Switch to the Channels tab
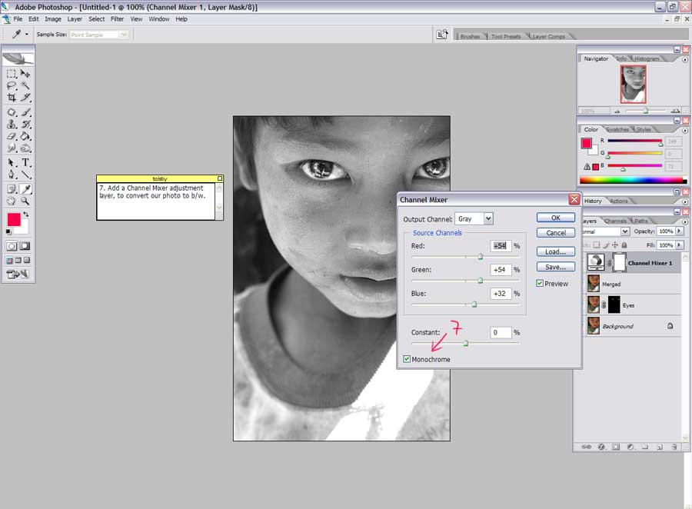Viewport: 692px width, 509px height. point(615,221)
